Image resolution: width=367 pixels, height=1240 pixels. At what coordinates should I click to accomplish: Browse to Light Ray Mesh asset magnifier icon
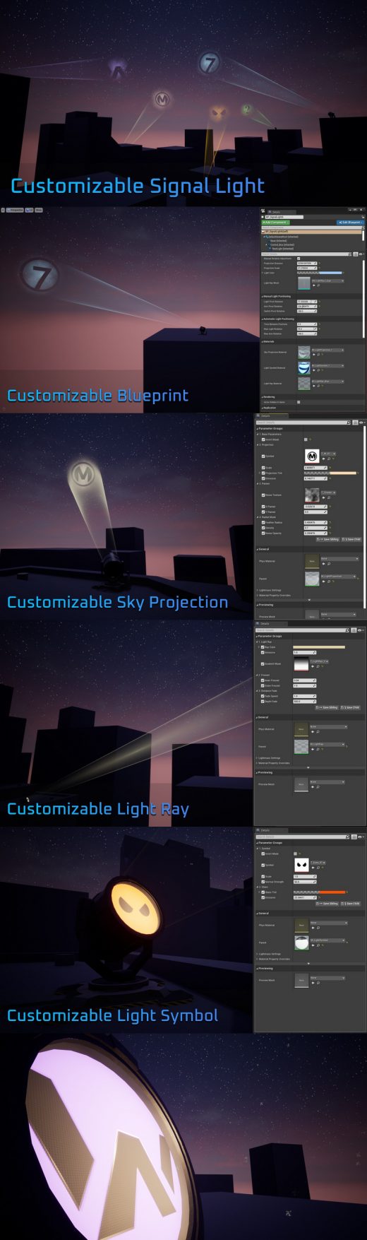pos(318,285)
